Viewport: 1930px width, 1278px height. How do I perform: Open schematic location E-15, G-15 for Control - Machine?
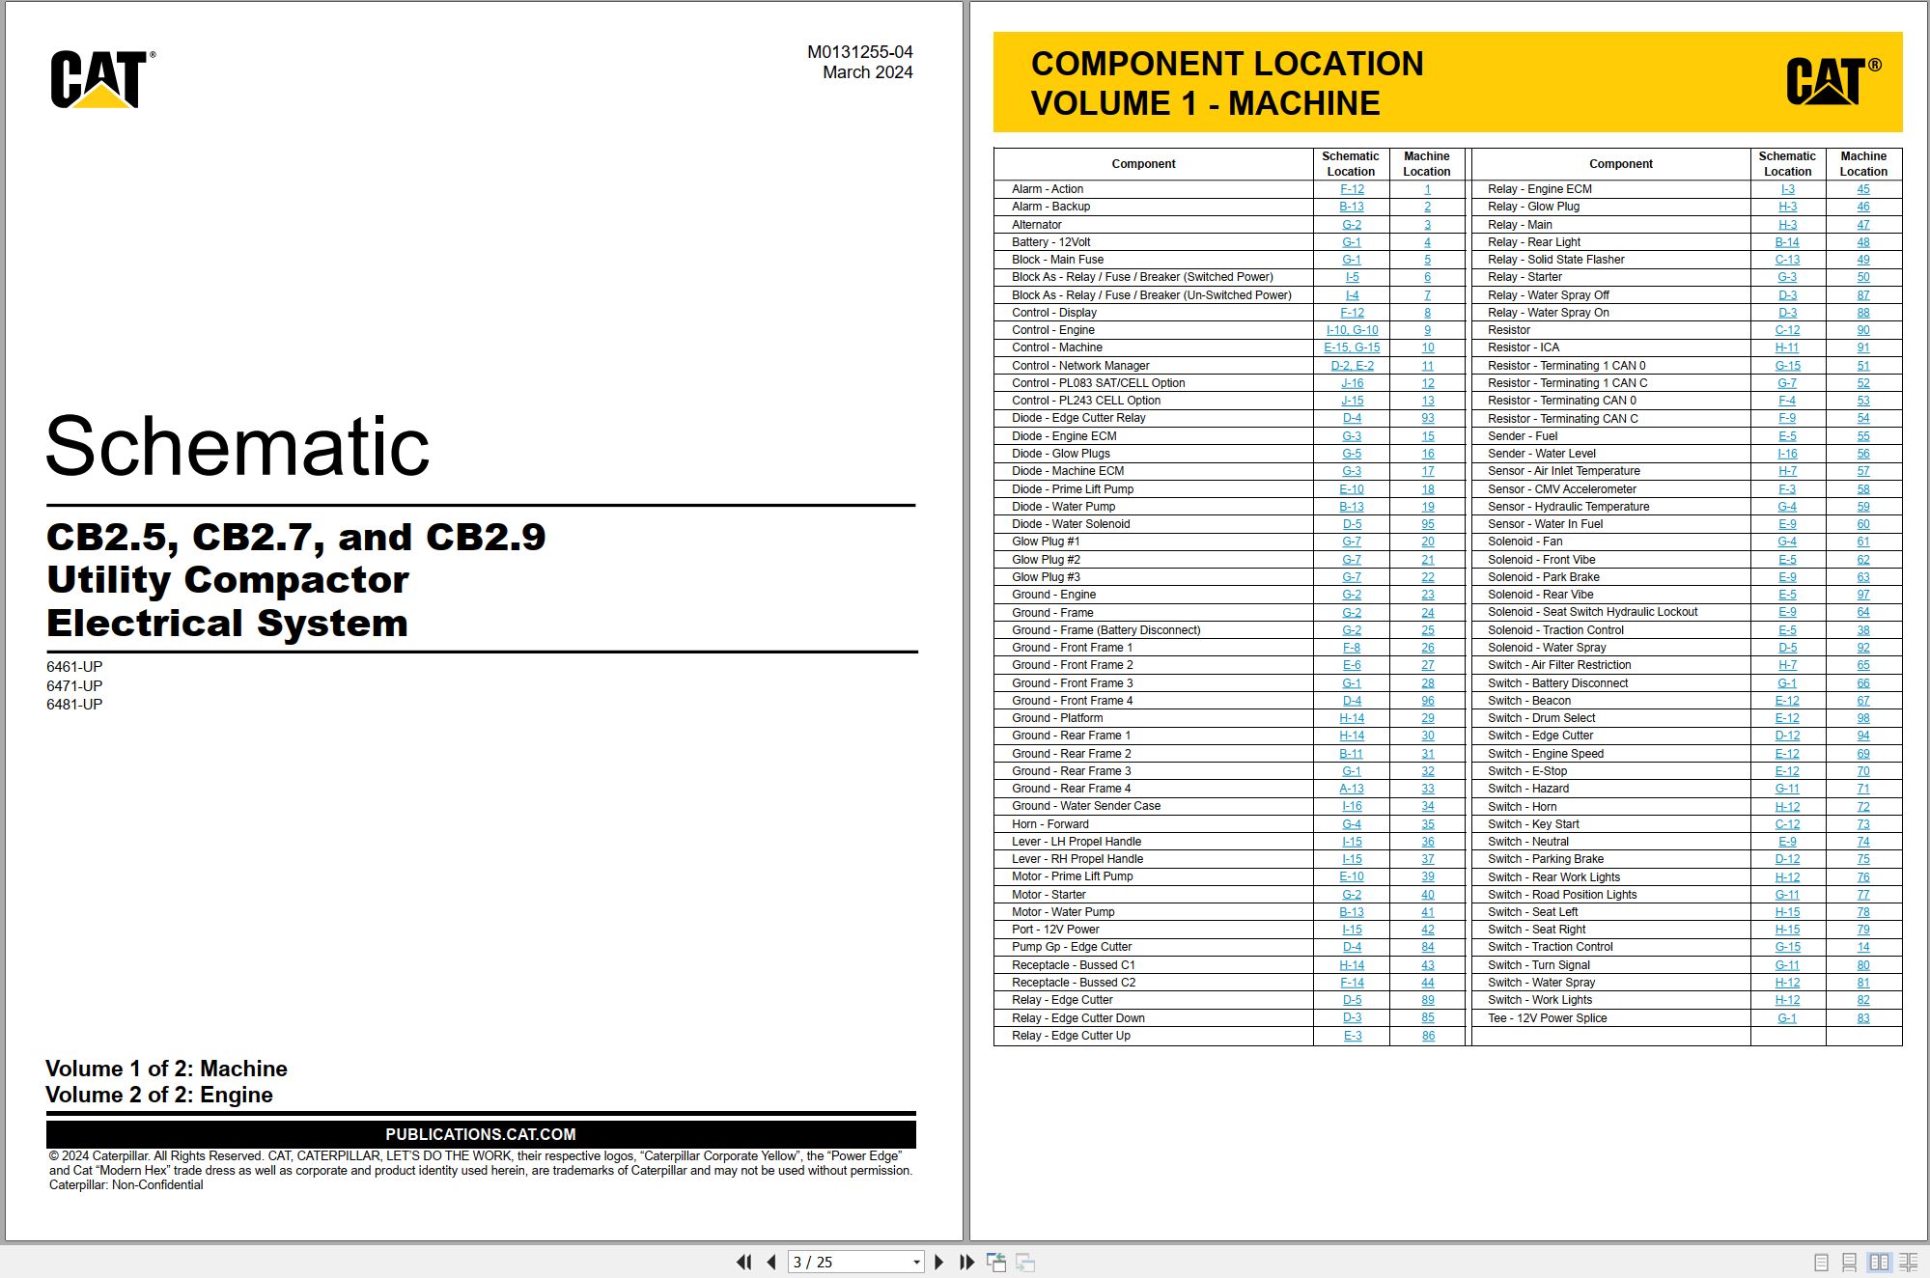coord(1352,347)
